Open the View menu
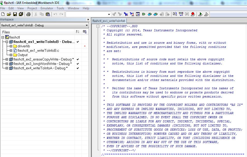 click(20, 8)
